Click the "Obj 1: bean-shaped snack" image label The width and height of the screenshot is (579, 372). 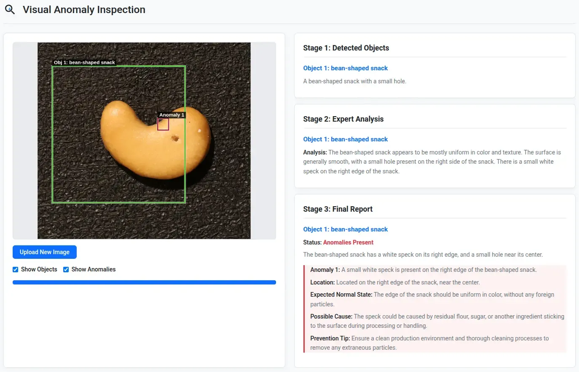click(84, 62)
